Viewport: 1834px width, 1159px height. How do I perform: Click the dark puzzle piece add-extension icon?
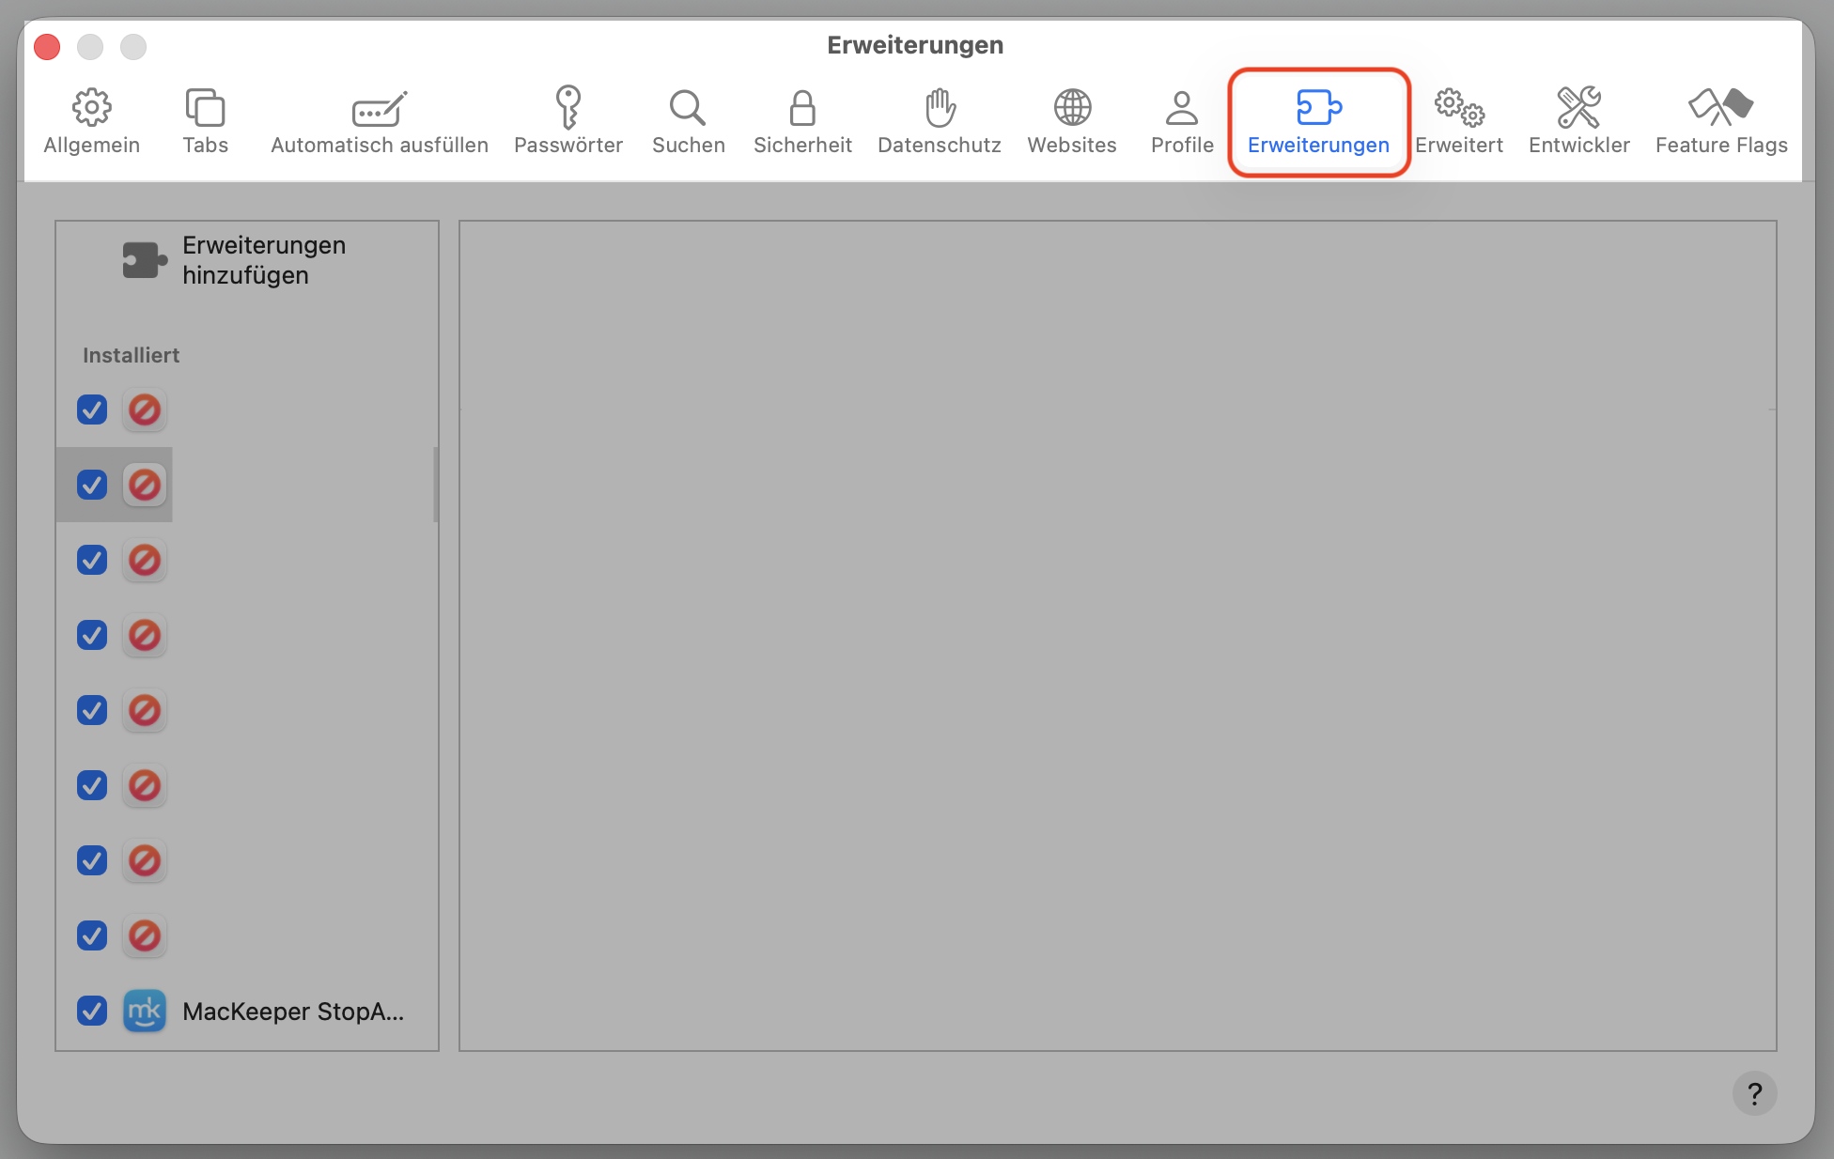tap(145, 260)
